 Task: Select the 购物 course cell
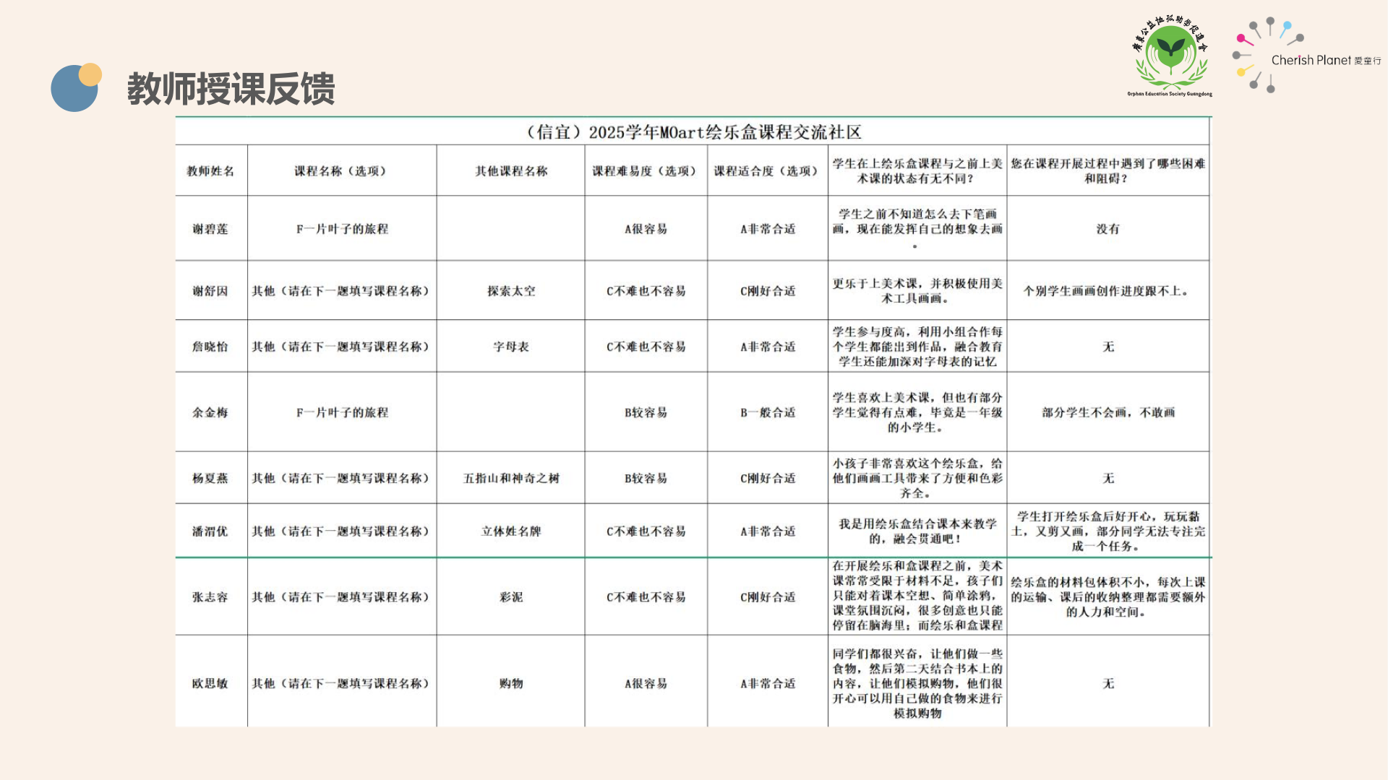point(510,683)
